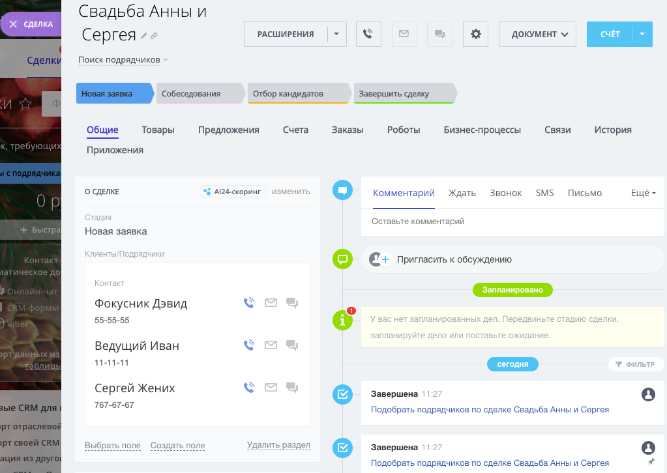
Task: Open the История tab
Action: [x=612, y=130]
